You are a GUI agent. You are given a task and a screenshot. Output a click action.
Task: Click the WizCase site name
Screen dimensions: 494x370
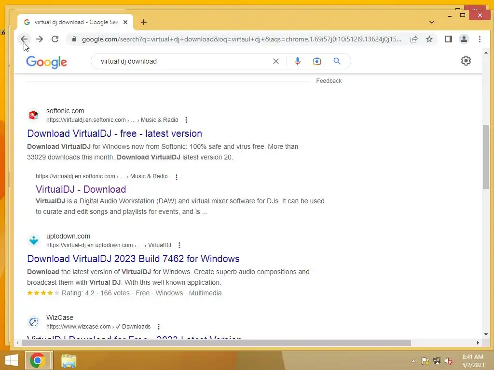coord(59,317)
